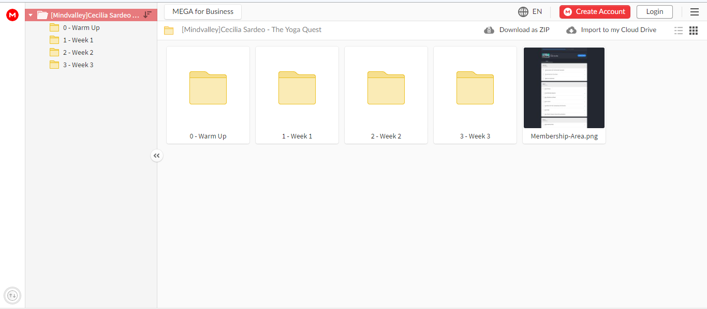Click the Download as ZIP cloud icon

pyautogui.click(x=489, y=30)
